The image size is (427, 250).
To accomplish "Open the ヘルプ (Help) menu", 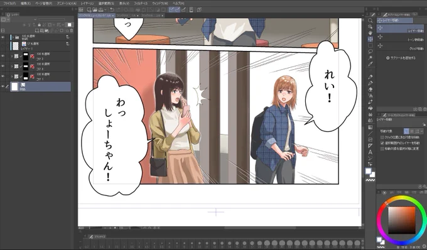I will click(178, 3).
